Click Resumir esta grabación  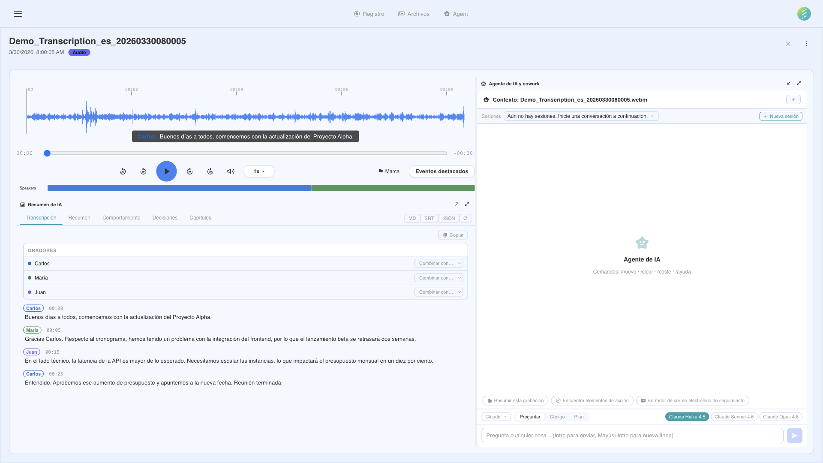(x=515, y=400)
